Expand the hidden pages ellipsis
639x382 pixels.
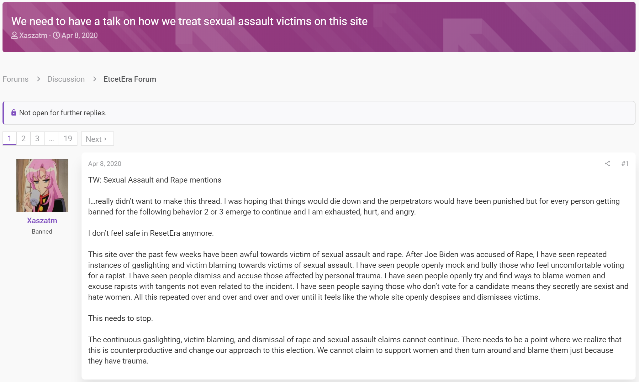pyautogui.click(x=51, y=139)
